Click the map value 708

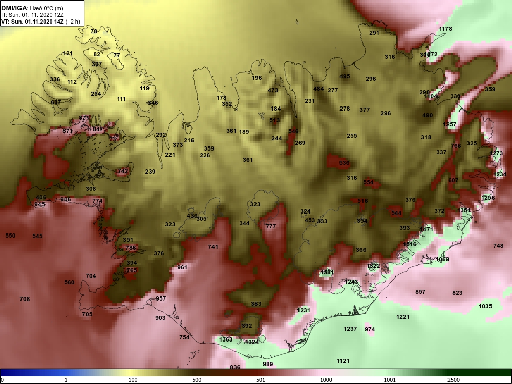coord(25,299)
